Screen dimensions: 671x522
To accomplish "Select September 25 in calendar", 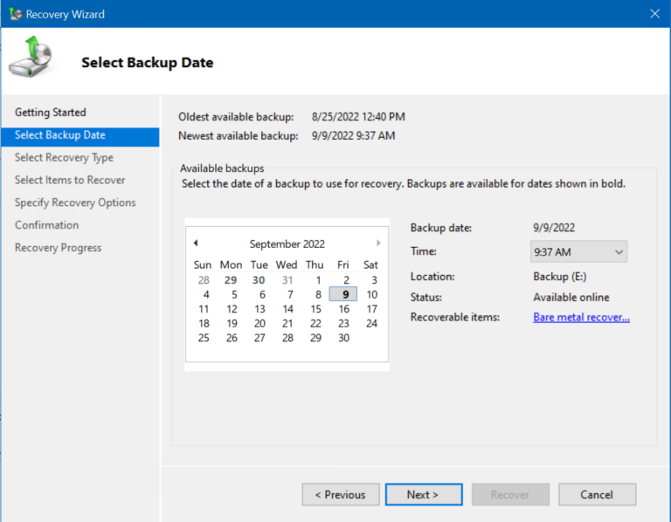I will 204,338.
